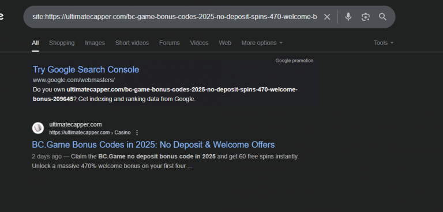This screenshot has height=212, width=443.
Task: Open Google Lens image search icon
Action: 365,17
